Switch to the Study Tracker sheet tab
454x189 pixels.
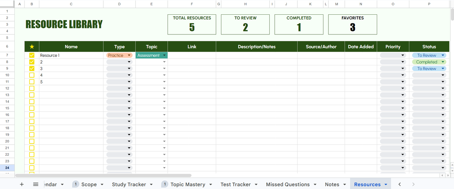129,184
